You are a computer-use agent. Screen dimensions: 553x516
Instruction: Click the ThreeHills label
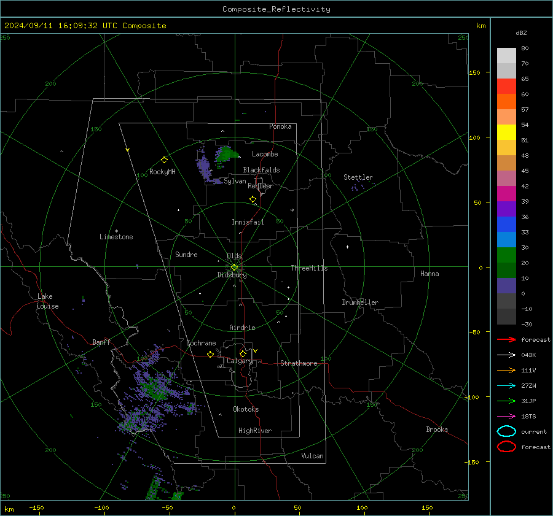(x=309, y=268)
